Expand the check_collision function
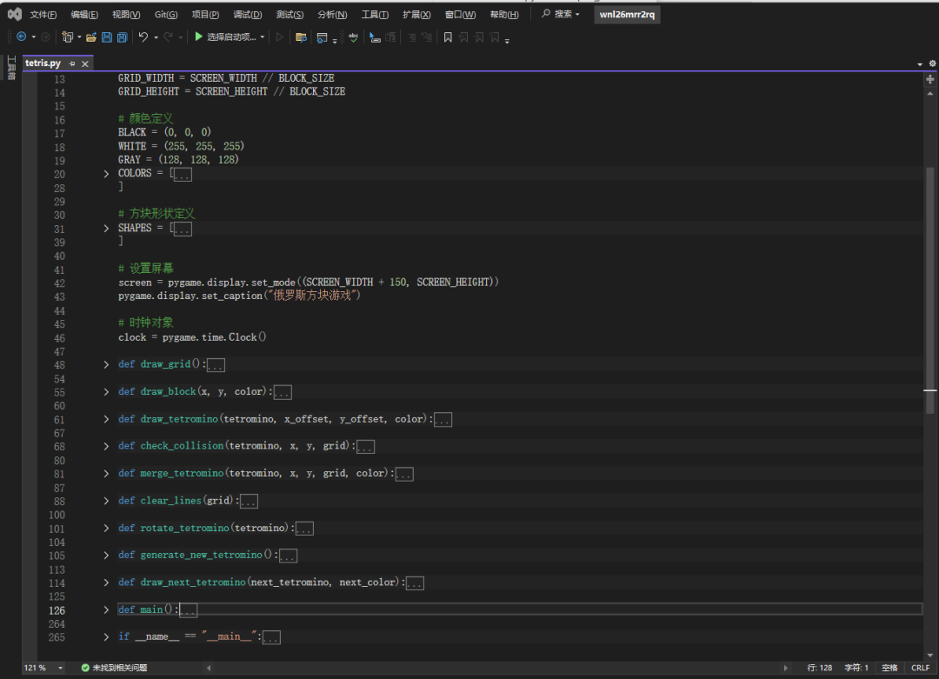 click(x=106, y=446)
